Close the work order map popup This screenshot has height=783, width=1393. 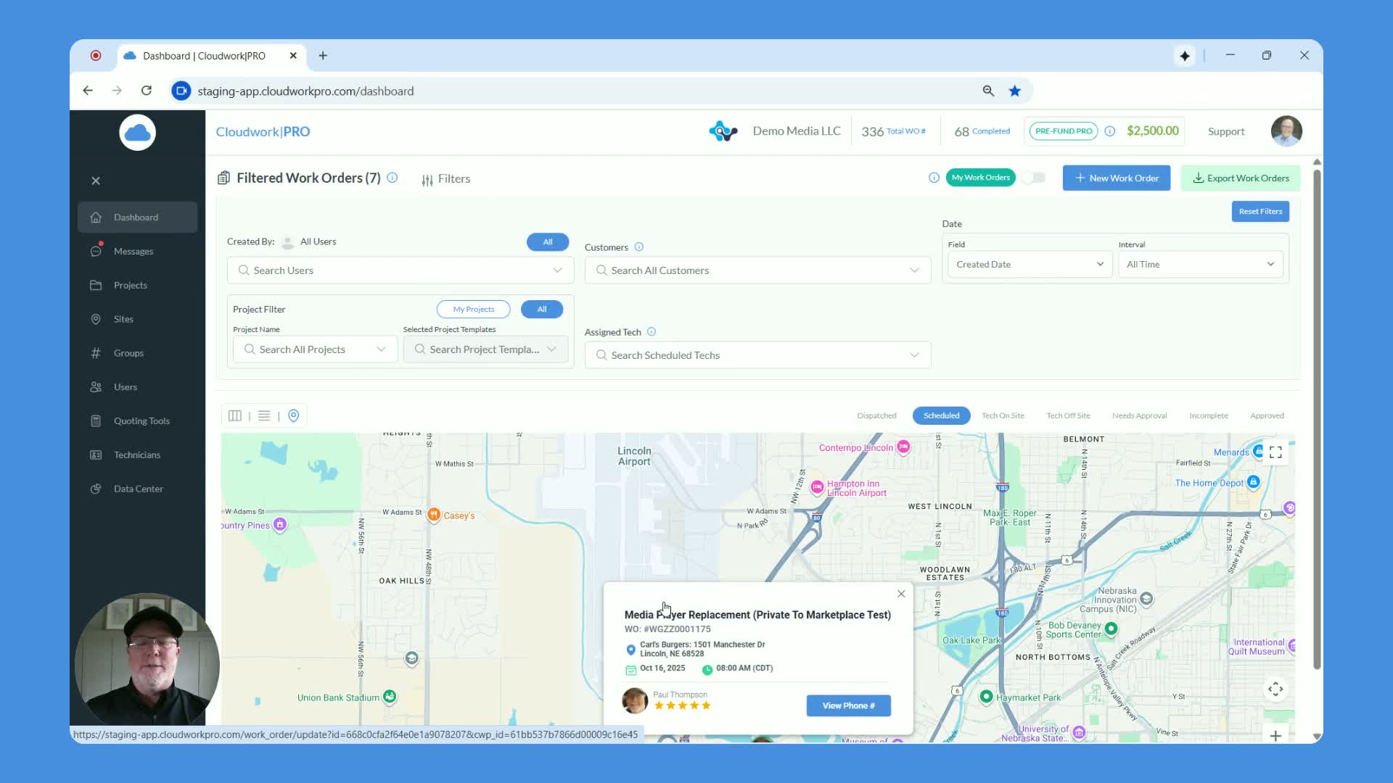901,594
